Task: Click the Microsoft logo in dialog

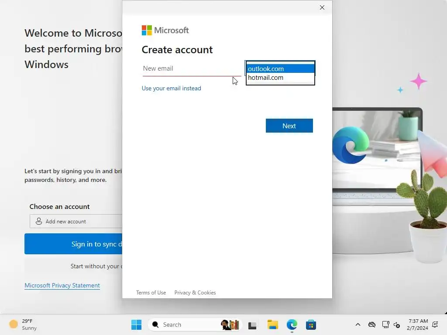Action: 165,30
